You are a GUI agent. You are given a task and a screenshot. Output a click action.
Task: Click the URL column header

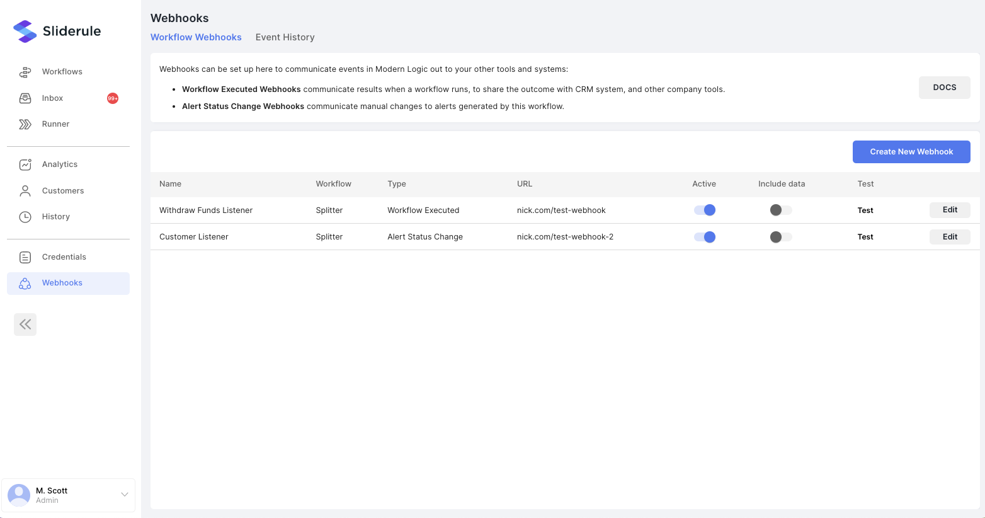point(525,184)
